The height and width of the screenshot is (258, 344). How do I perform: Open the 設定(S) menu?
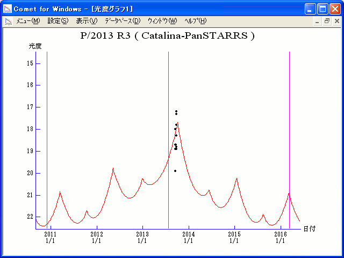58,21
